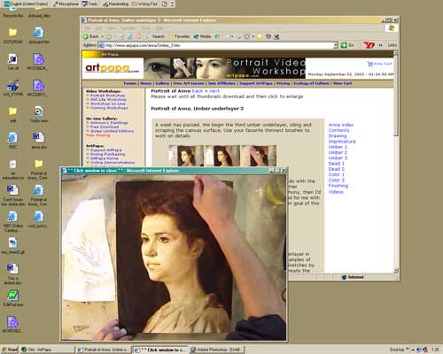Select the RBC Online Catalog desktop icon
This screenshot has width=443, height=354.
point(12,221)
